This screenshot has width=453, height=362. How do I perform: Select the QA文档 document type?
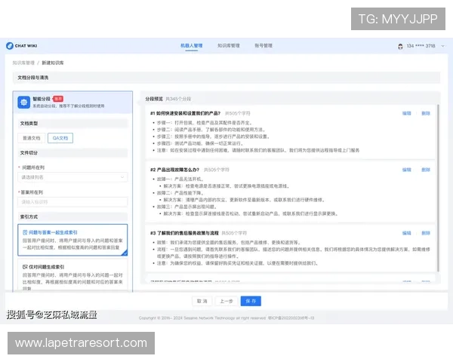coord(60,138)
